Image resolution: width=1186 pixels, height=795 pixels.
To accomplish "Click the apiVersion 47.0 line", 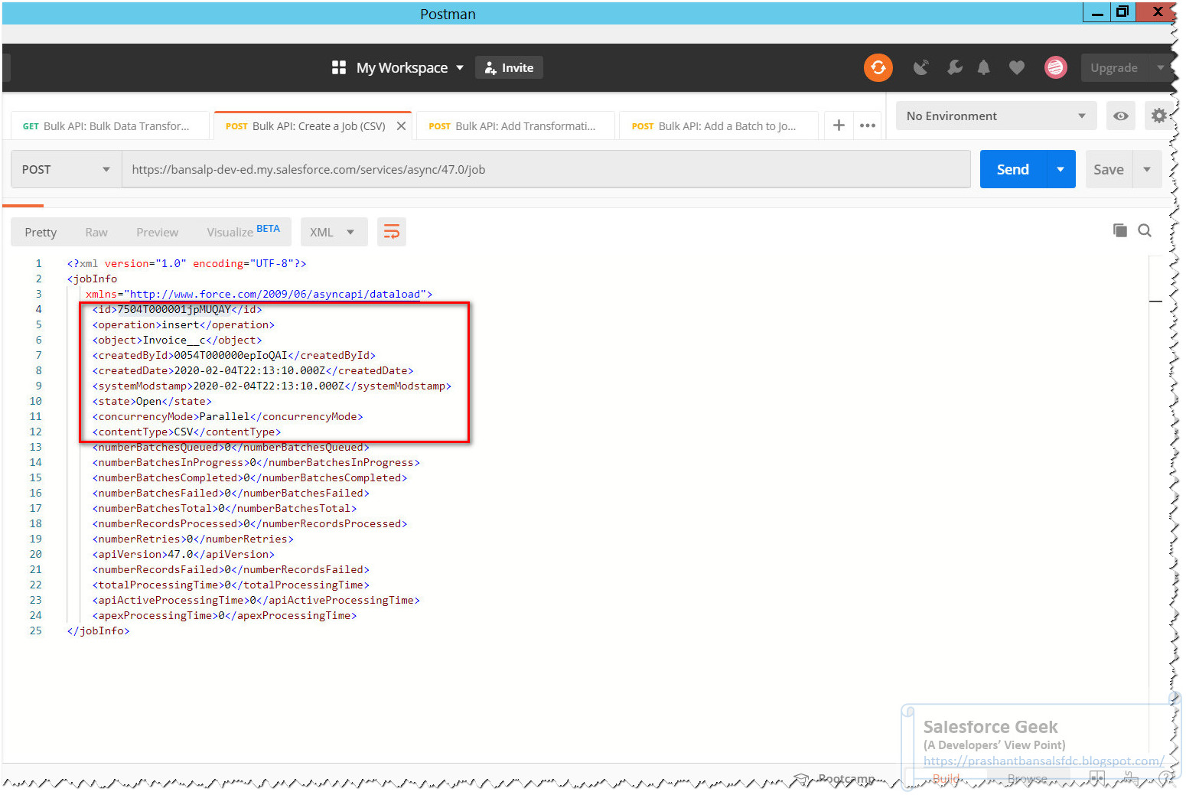I will pos(184,554).
